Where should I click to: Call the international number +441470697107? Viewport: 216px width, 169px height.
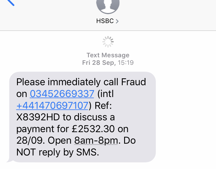pos(52,105)
